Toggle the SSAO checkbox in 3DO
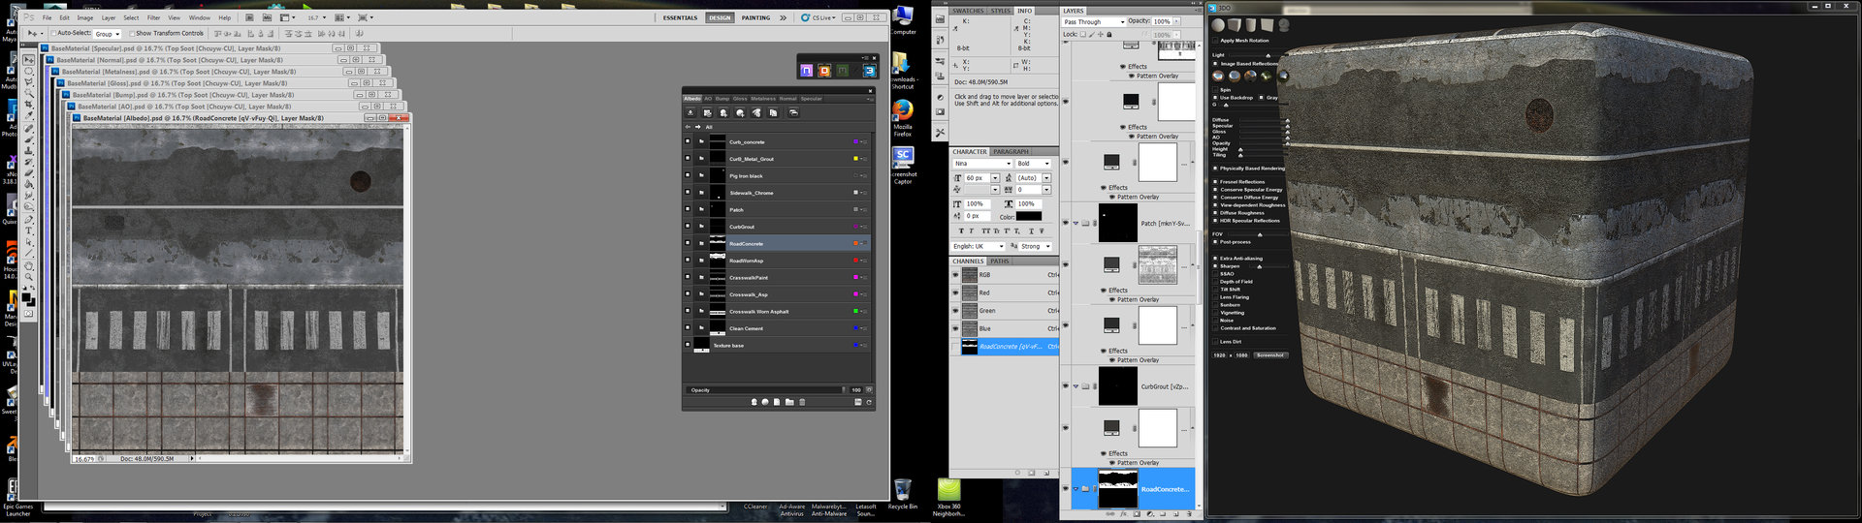 1215,274
